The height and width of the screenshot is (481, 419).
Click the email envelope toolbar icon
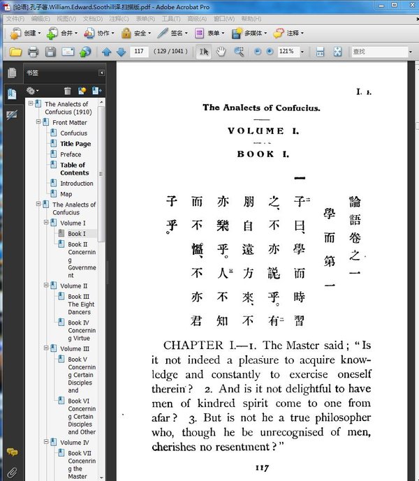coord(68,51)
